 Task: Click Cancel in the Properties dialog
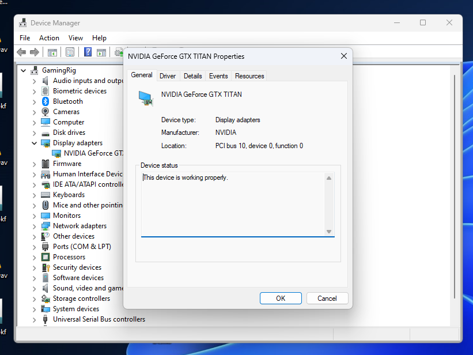[x=327, y=299]
